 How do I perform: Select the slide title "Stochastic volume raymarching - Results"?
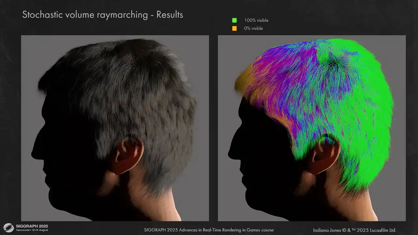103,15
